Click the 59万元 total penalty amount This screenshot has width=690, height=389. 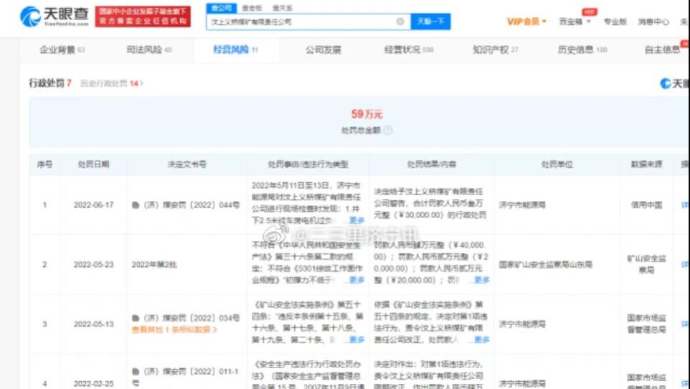pyautogui.click(x=367, y=115)
